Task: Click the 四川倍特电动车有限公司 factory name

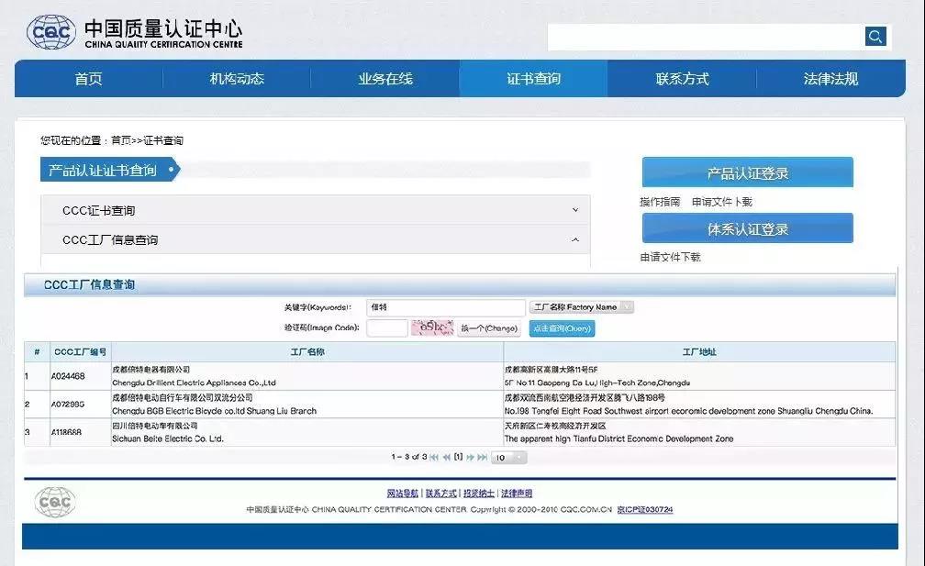Action: click(x=155, y=426)
